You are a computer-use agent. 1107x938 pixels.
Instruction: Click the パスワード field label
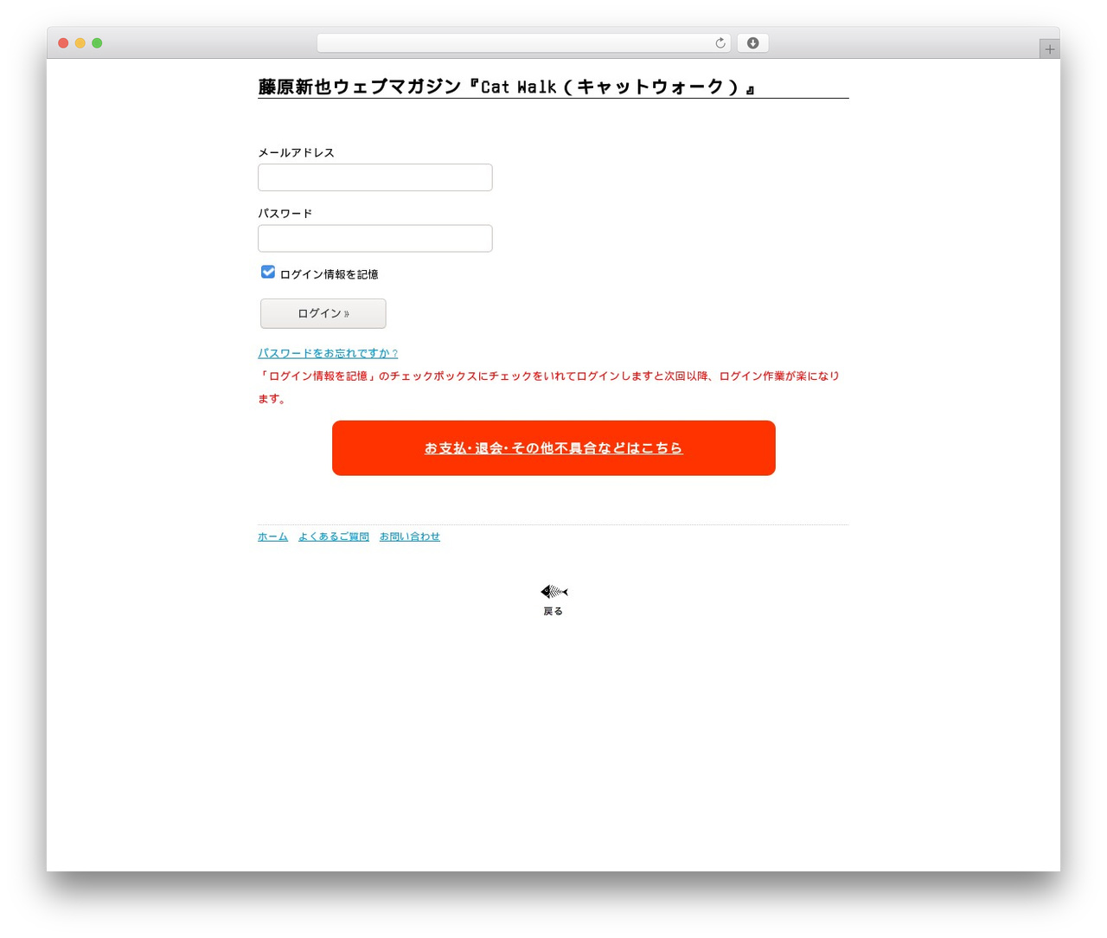pyautogui.click(x=285, y=214)
